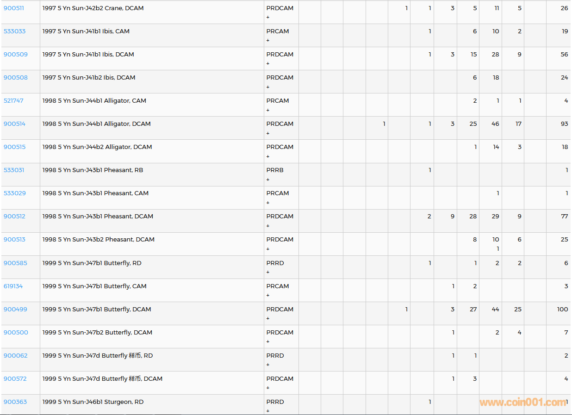
Task: Select coin ID link 900512
Action: (15, 217)
